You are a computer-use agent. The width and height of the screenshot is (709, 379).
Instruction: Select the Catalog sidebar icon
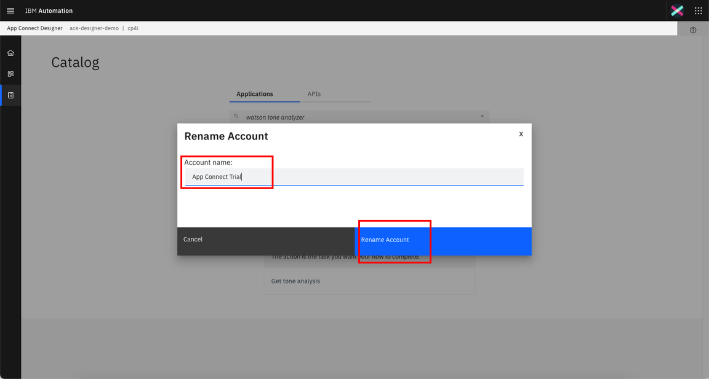[10, 95]
